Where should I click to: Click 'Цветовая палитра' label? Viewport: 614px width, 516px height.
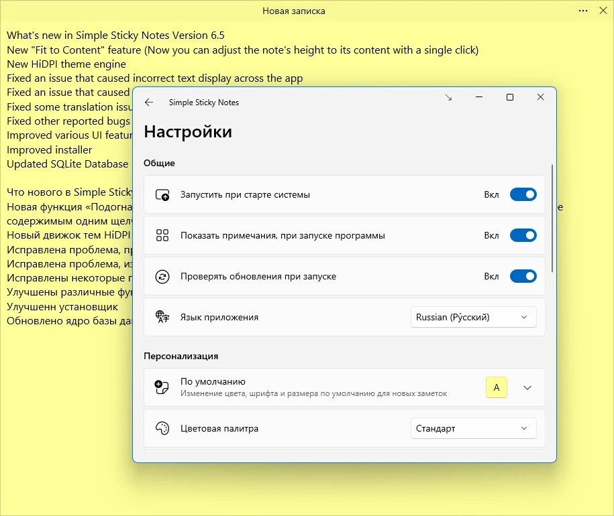219,428
